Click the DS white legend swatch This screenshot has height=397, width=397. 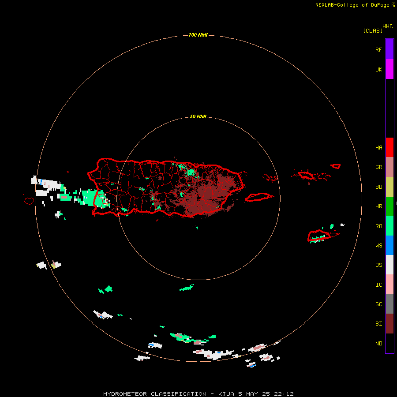click(x=390, y=265)
